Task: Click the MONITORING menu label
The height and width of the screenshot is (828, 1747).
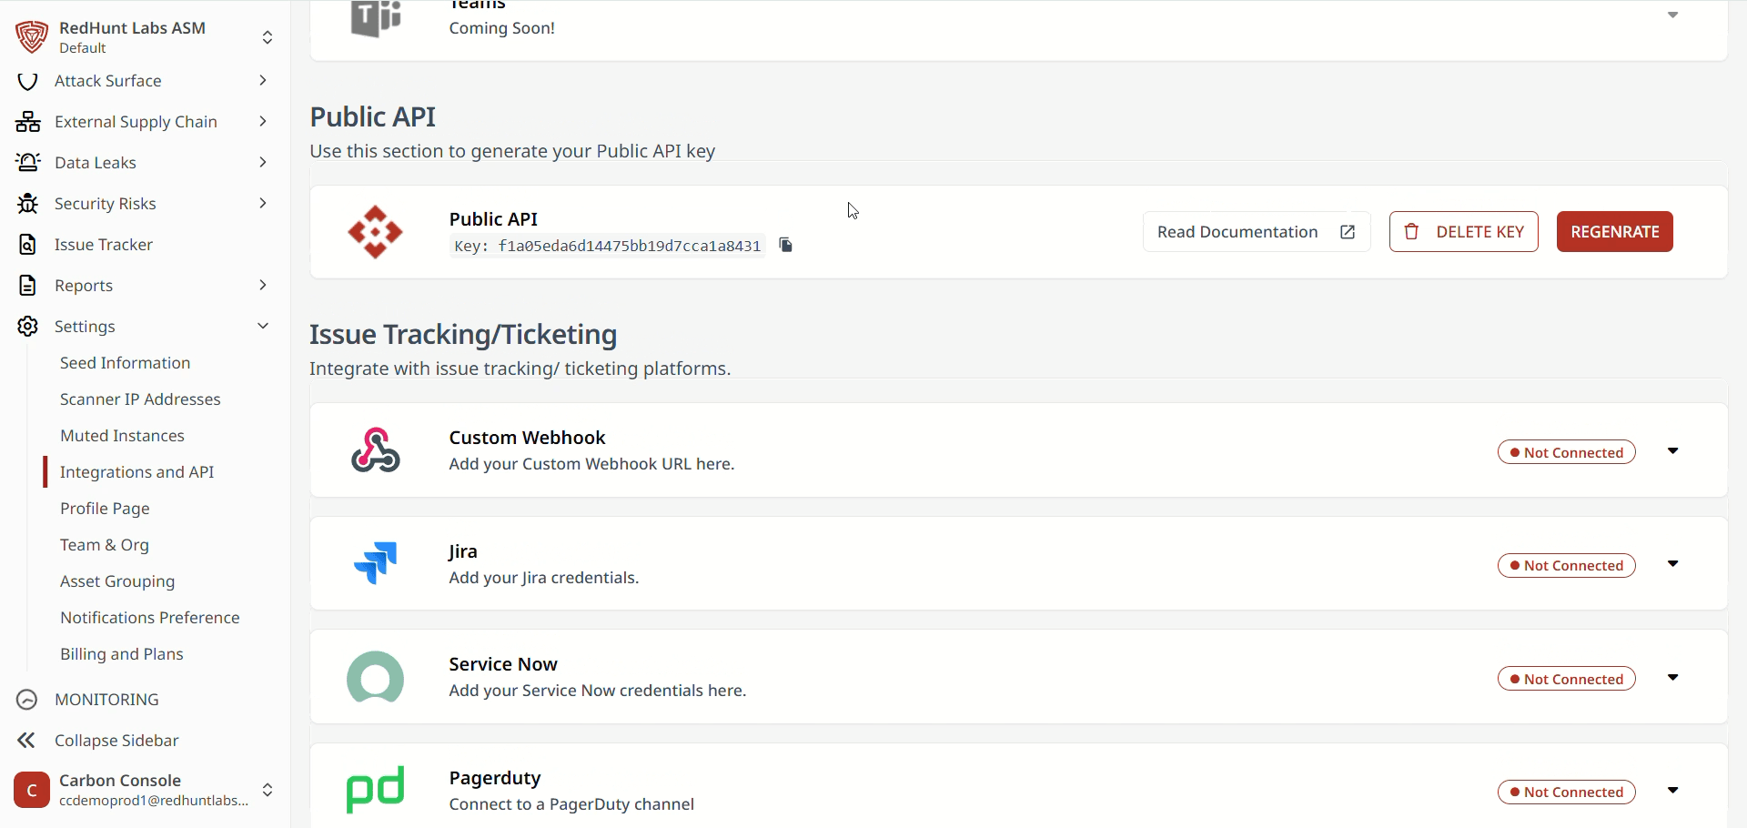Action: coord(106,700)
